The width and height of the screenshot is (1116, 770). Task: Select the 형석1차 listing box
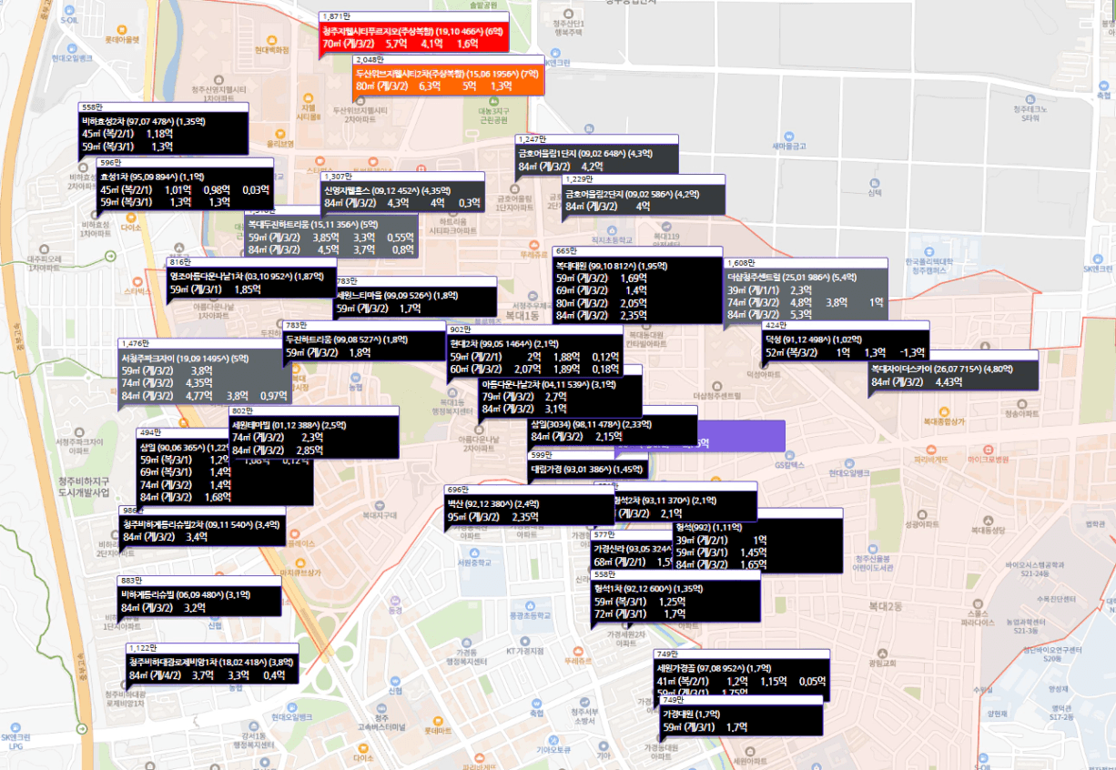tap(675, 596)
